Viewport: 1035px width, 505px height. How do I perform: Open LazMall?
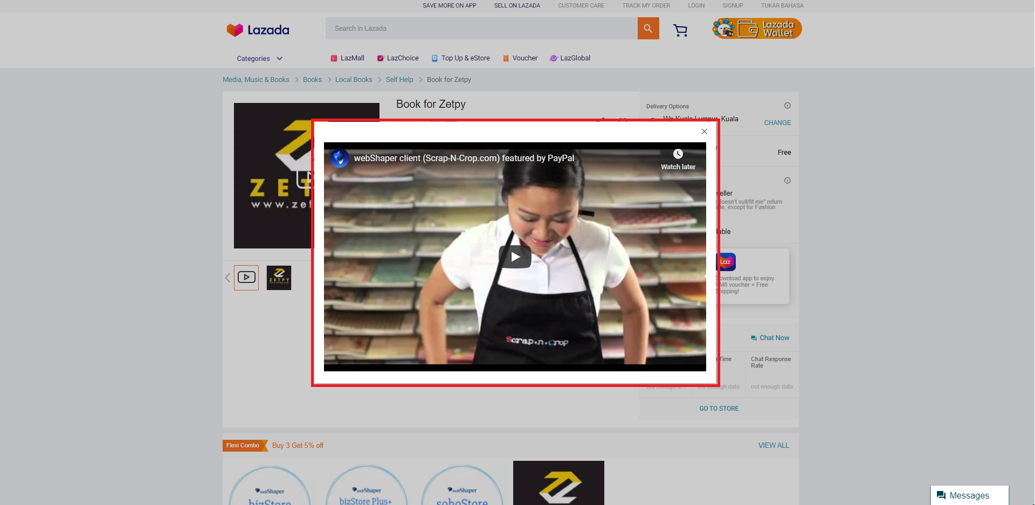(347, 58)
